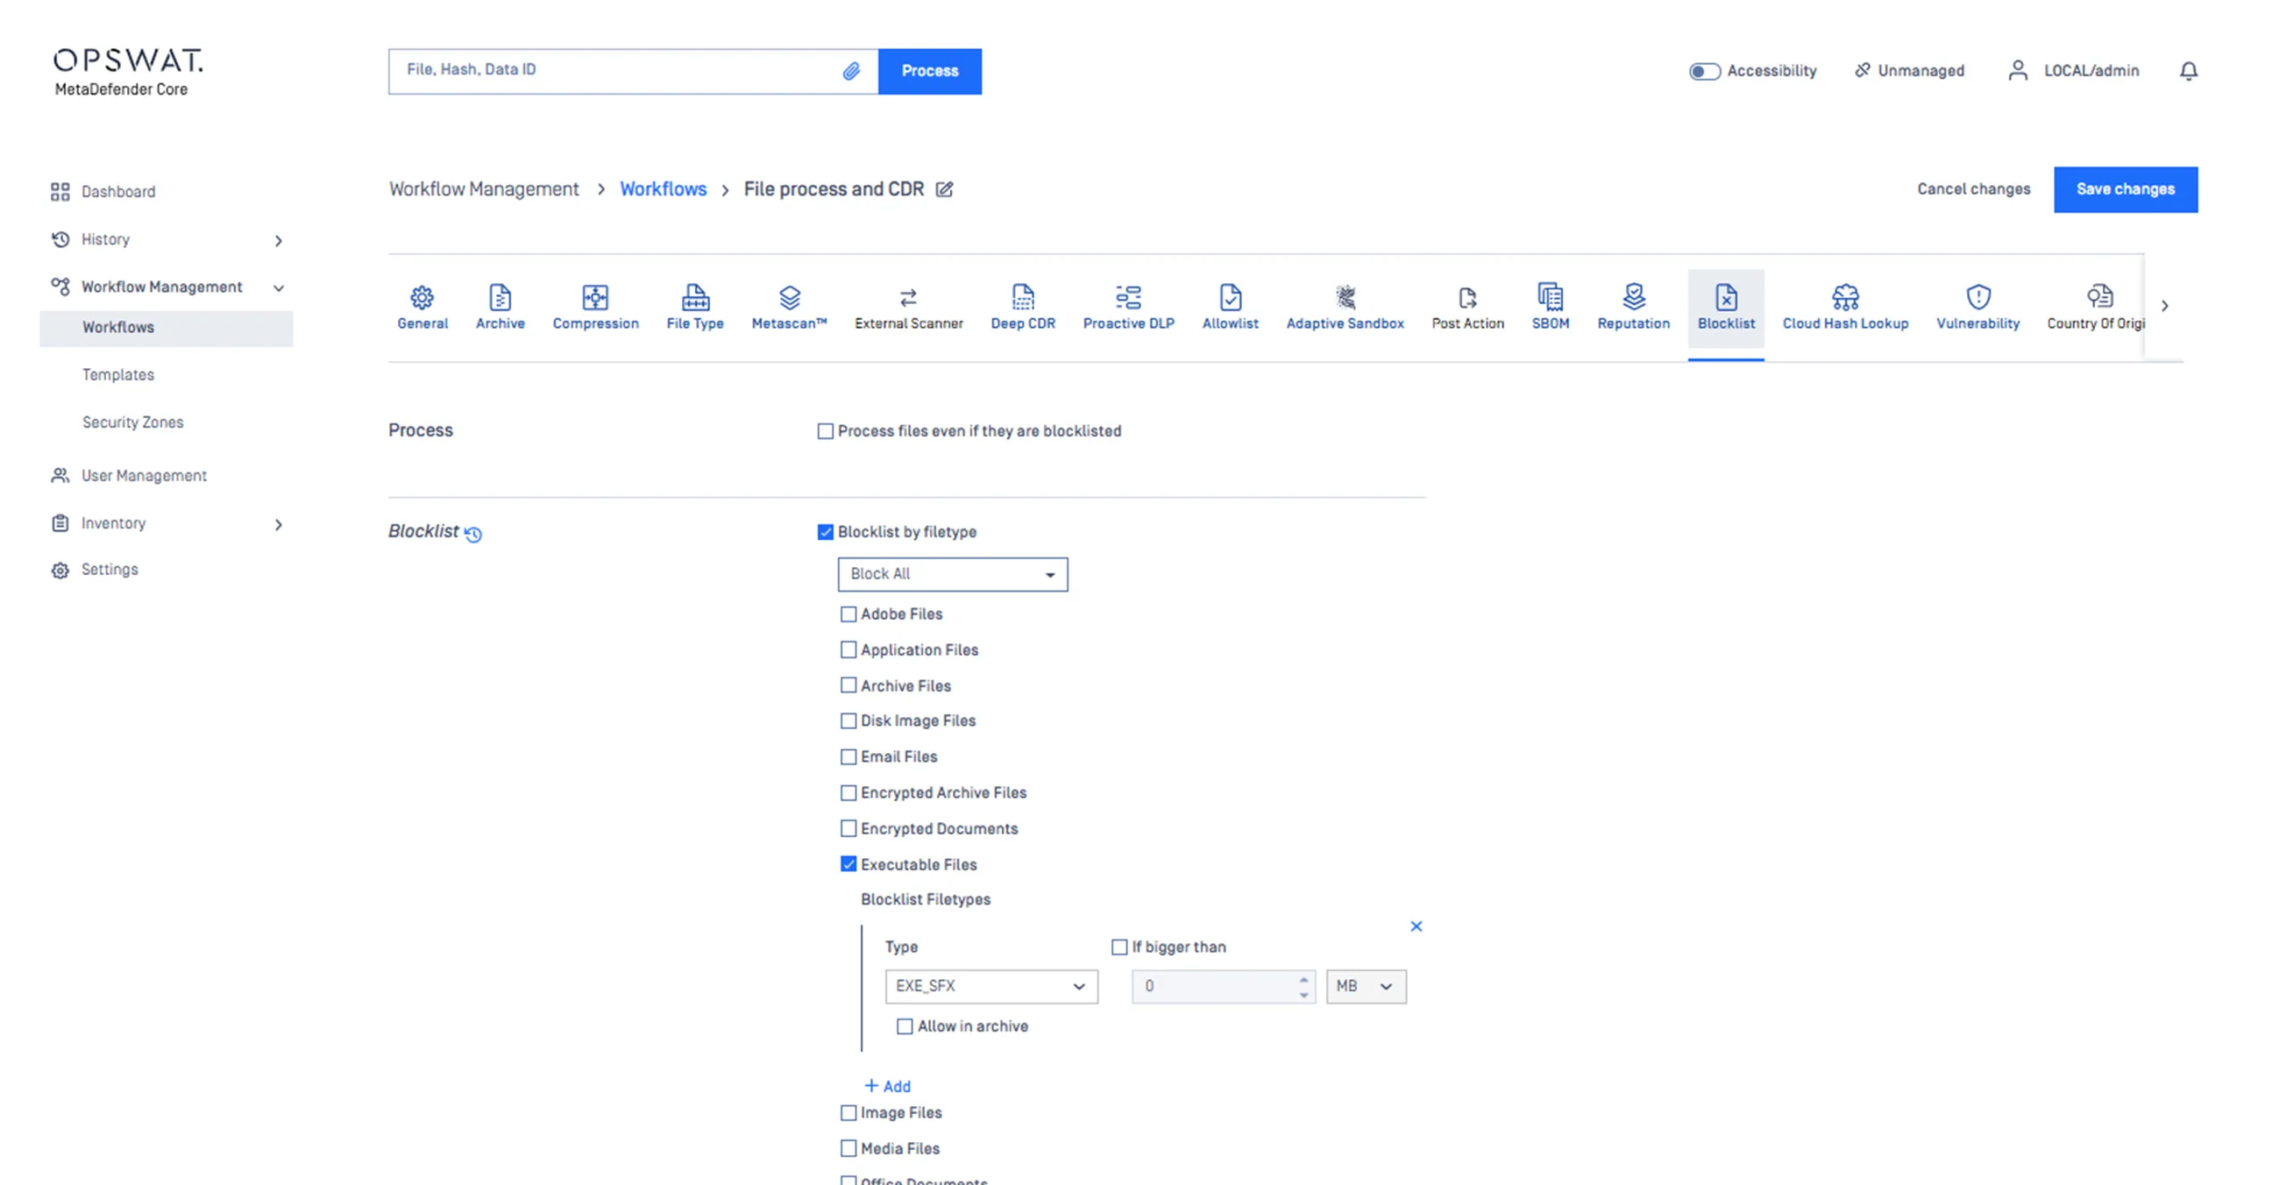The height and width of the screenshot is (1185, 2272).
Task: Check the Allow in archive box
Action: (905, 1026)
